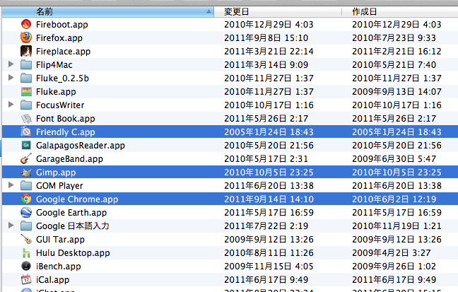Expand the FocusWriter folder
The height and width of the screenshot is (292, 458).
[11, 105]
